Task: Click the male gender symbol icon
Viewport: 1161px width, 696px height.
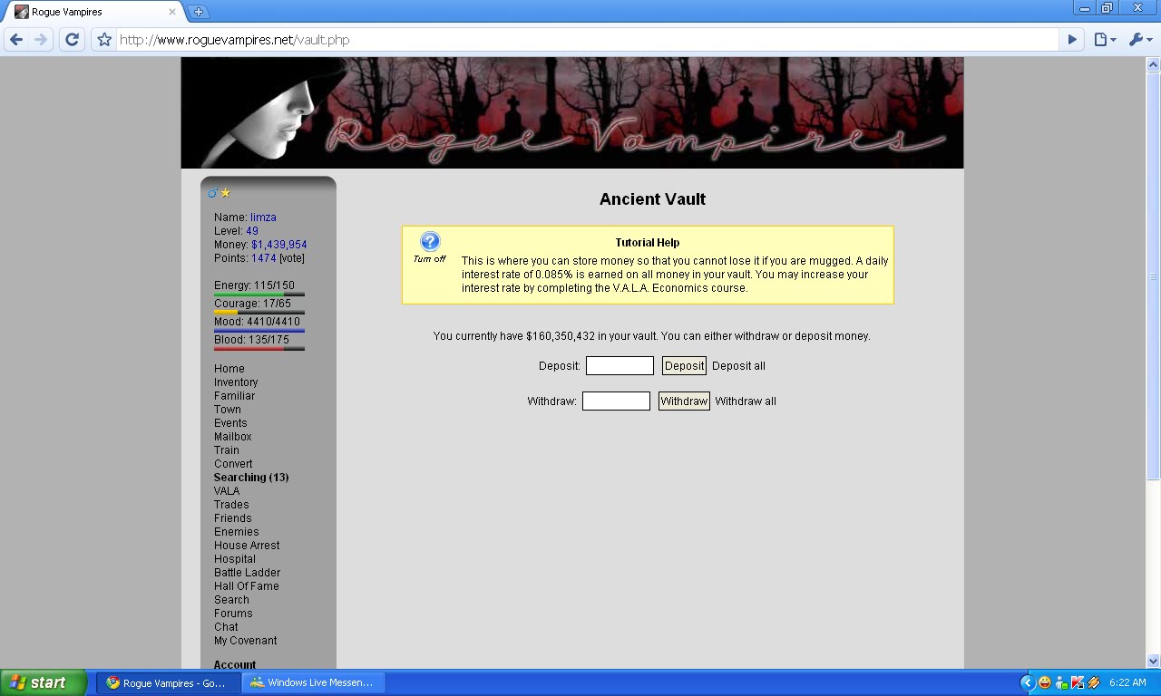Action: [213, 193]
